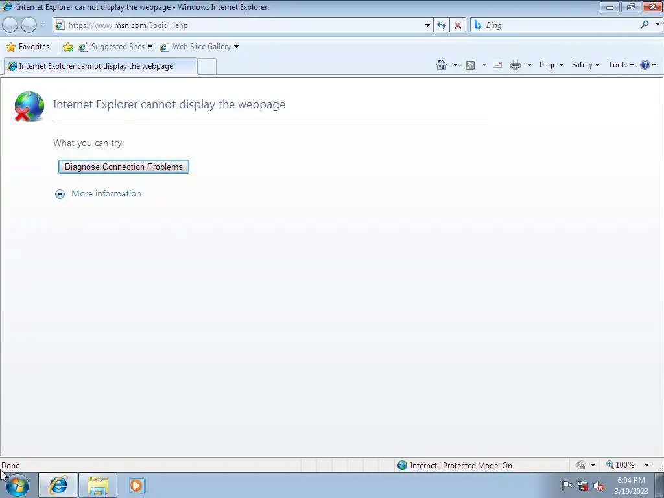Click the muted volume tray icon
Viewport: 664px width, 498px height.
pyautogui.click(x=599, y=486)
